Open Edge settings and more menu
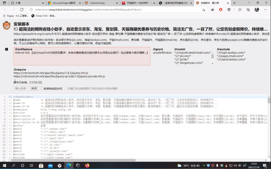This screenshot has height=169, width=271. (266, 10)
